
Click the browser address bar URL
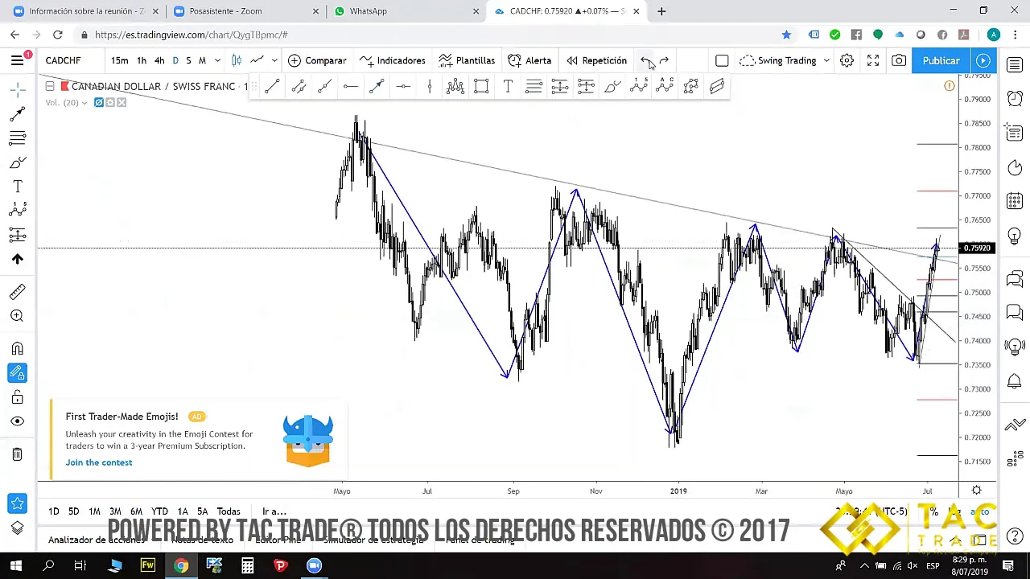[191, 35]
